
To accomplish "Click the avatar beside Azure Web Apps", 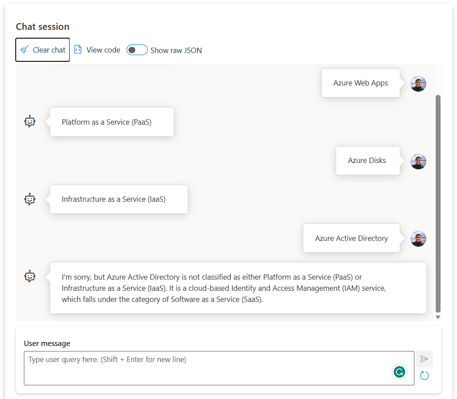I will click(418, 83).
